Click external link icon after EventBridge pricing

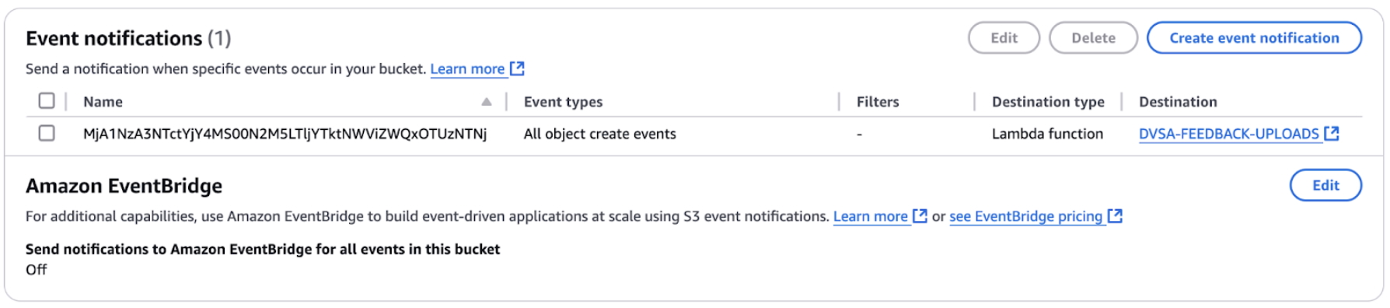pos(1115,216)
